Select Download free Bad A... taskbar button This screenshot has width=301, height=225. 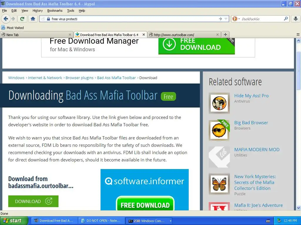54,221
